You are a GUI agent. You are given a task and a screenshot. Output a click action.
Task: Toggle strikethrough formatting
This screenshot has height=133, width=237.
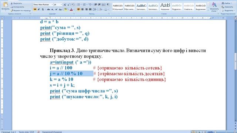49,10
